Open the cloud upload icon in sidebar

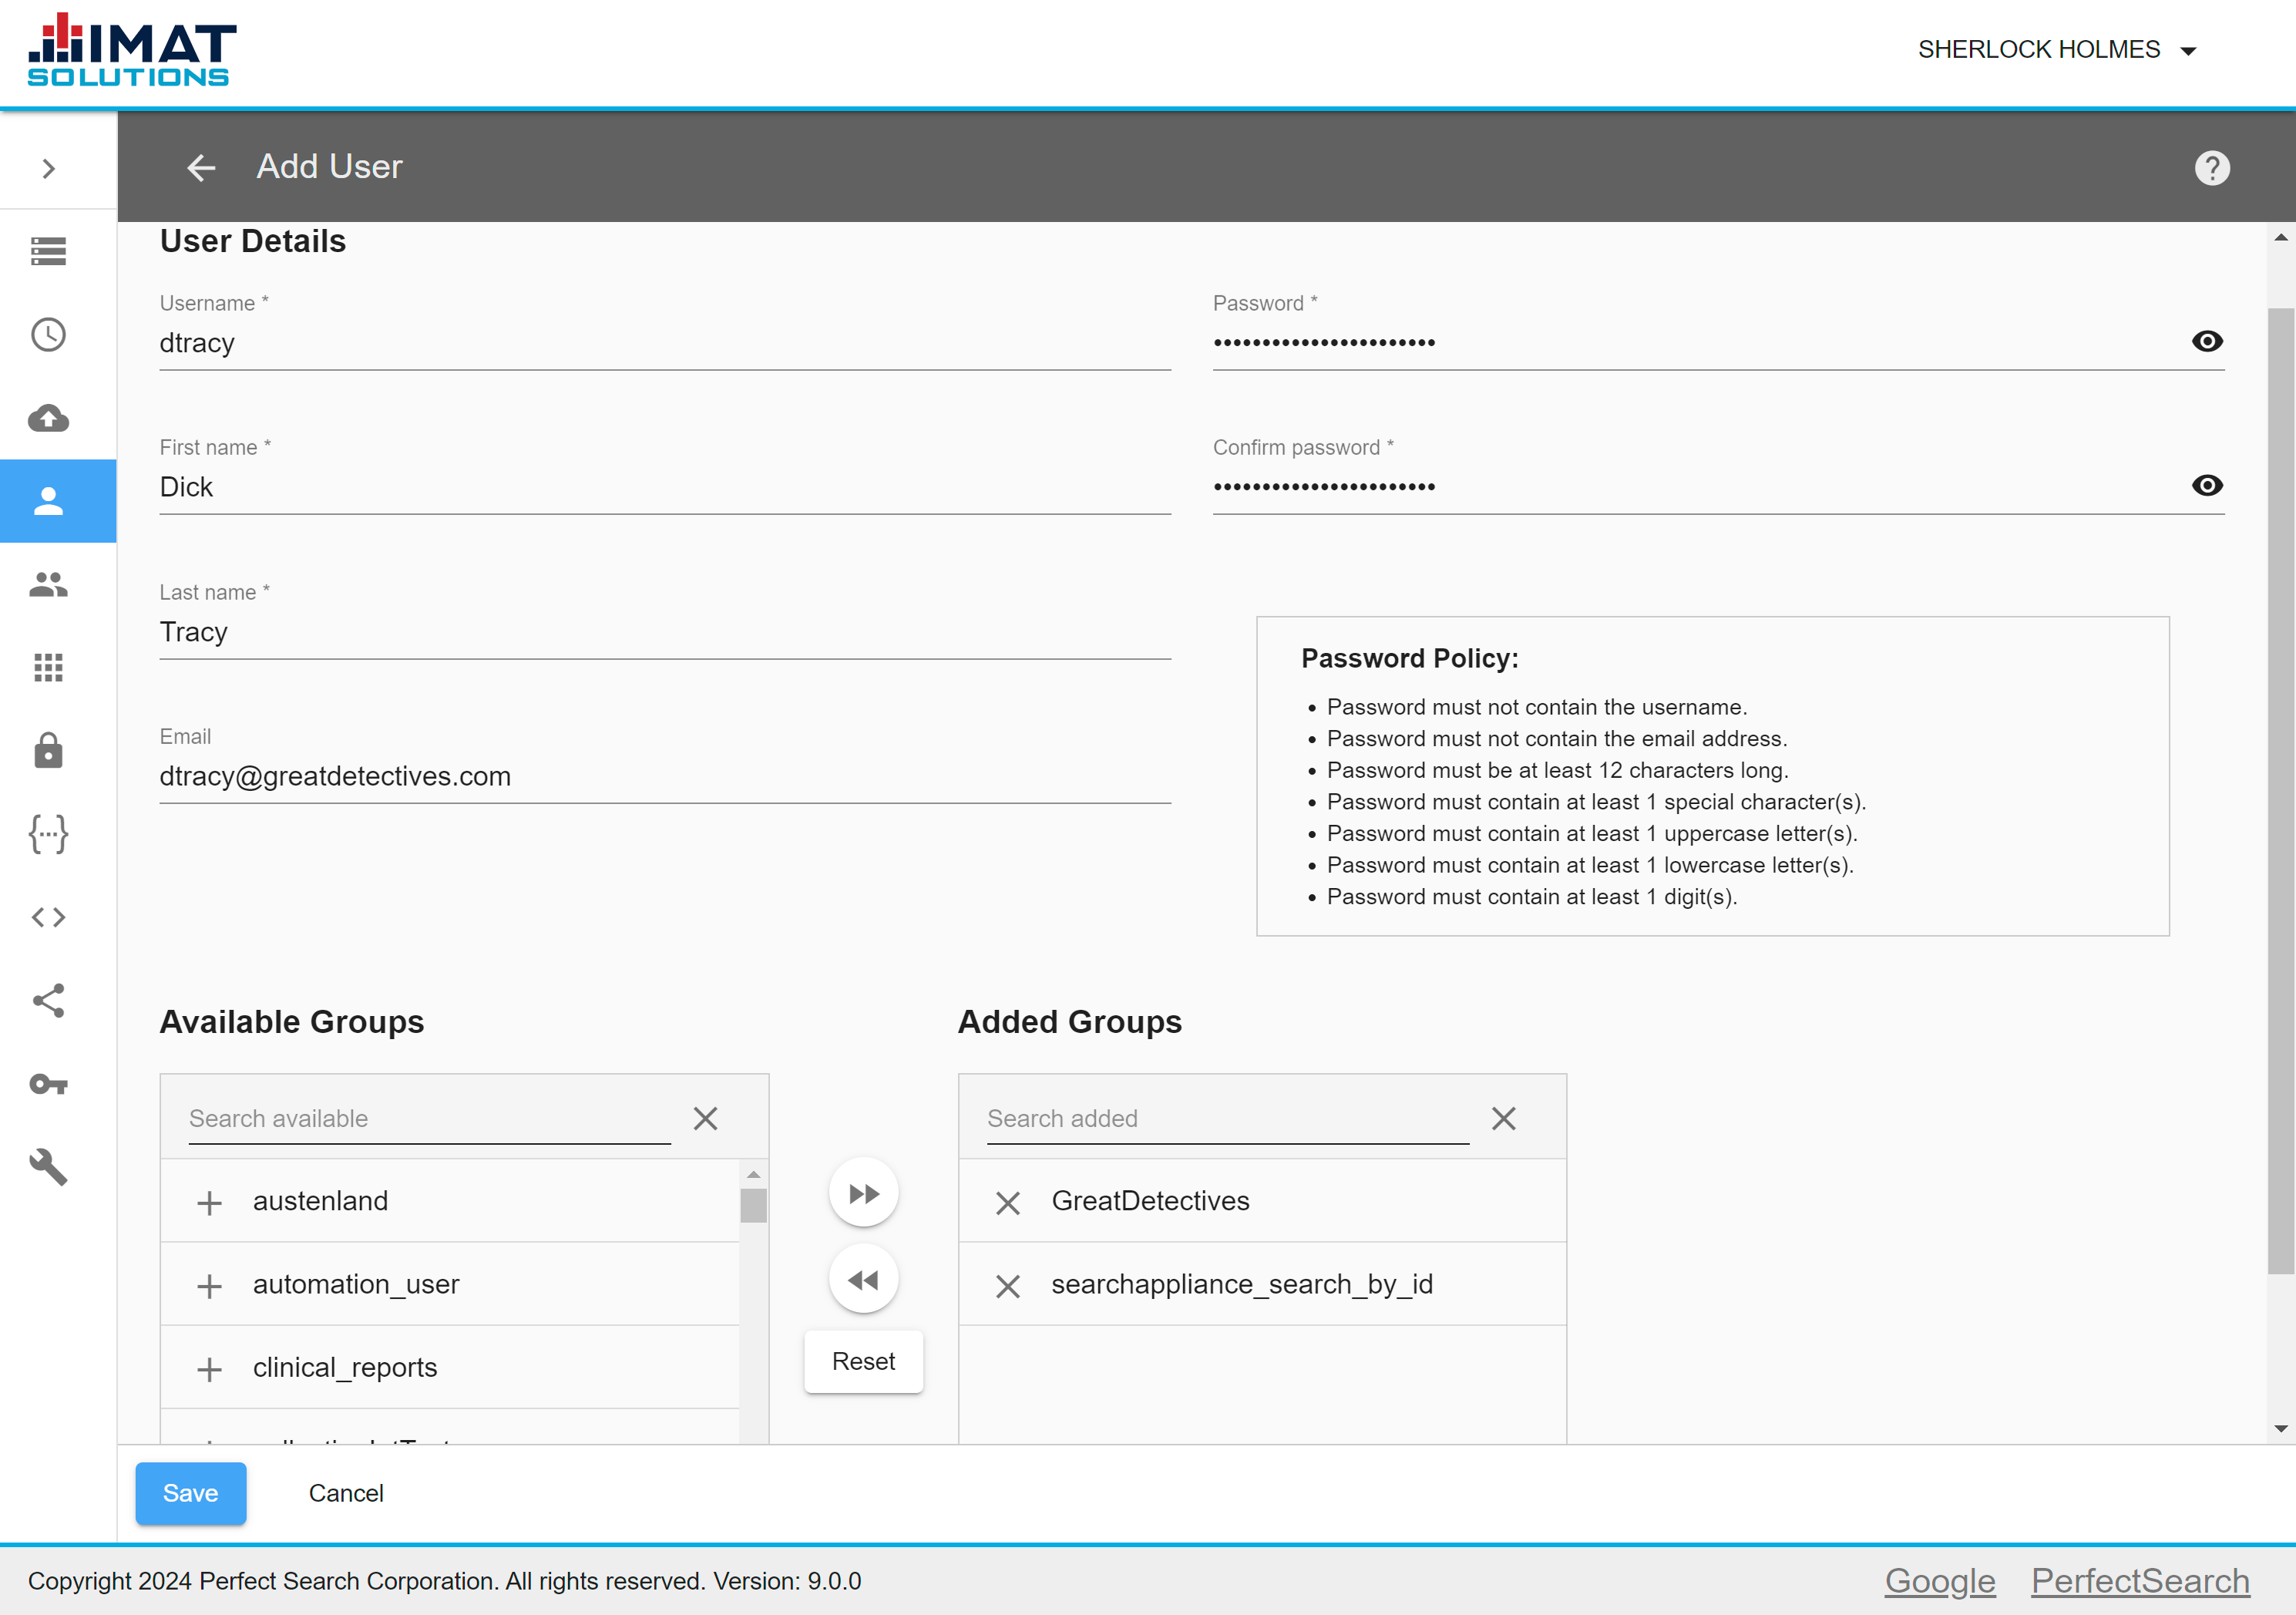point(48,418)
